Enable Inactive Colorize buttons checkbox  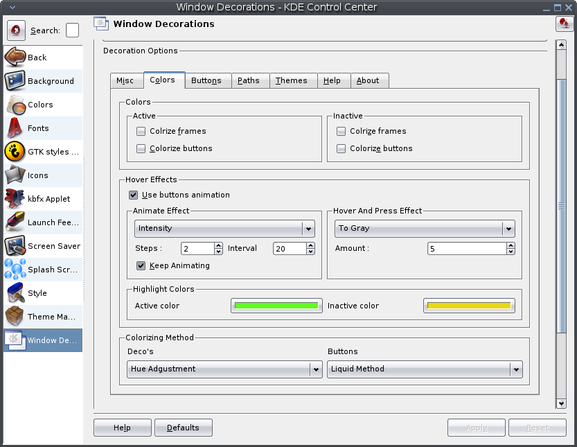341,148
